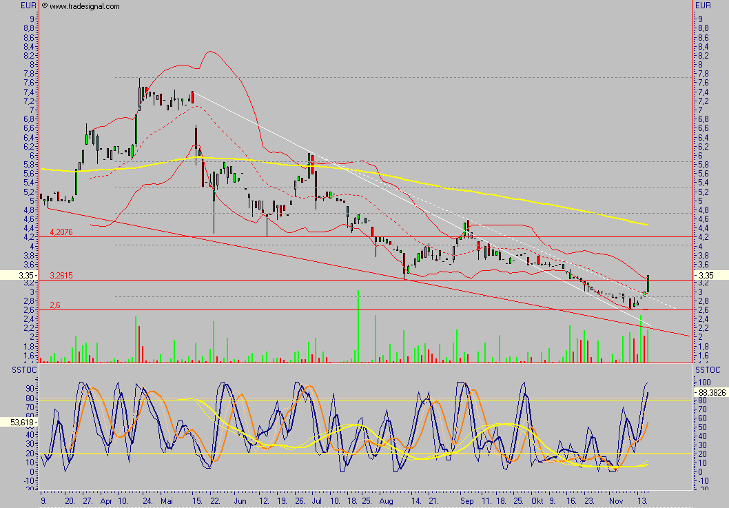Image resolution: width=729 pixels, height=508 pixels.
Task: Select the "Nov" month label on date axis
Action: tap(616, 501)
